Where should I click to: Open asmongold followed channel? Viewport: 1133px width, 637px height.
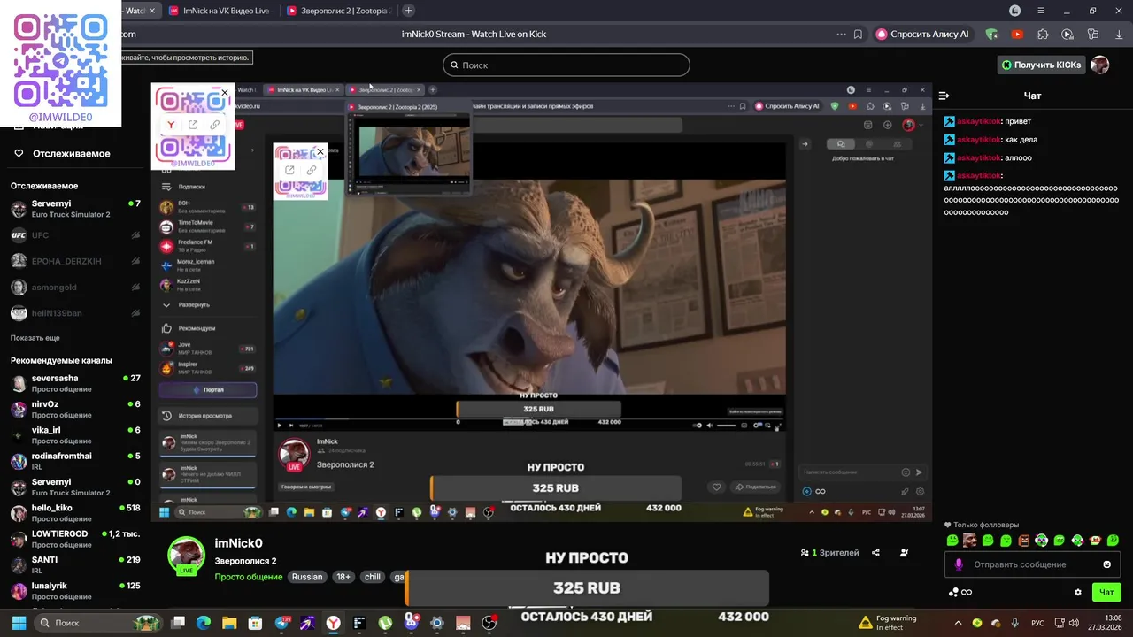(75, 287)
